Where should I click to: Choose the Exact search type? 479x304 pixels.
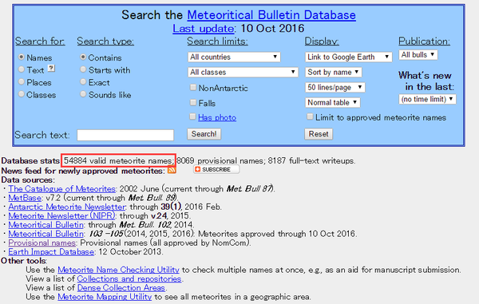point(83,82)
